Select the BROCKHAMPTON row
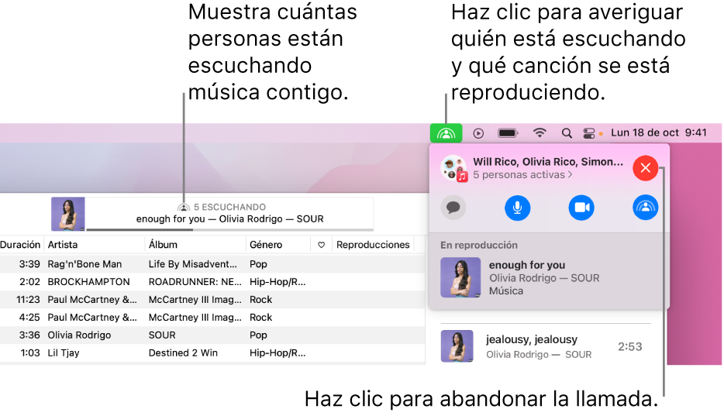The width and height of the screenshot is (724, 416). 212,282
